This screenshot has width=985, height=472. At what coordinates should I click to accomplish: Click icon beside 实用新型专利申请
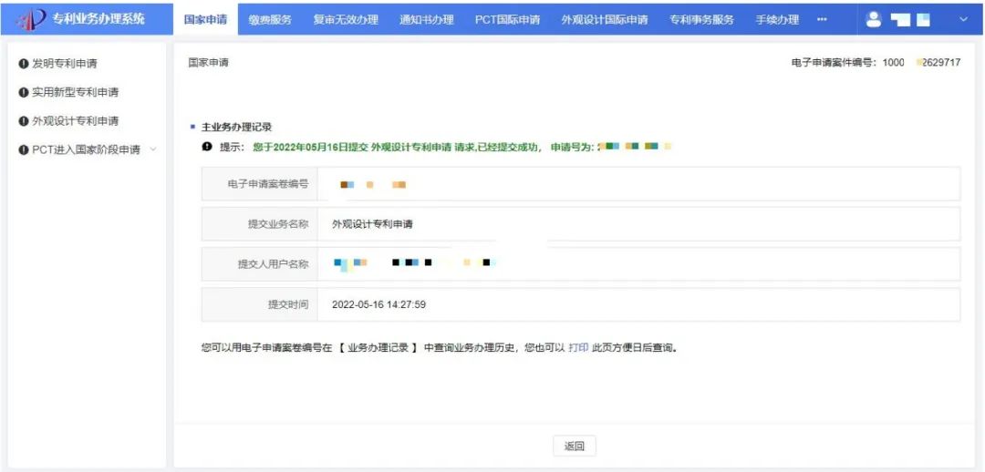coord(24,92)
